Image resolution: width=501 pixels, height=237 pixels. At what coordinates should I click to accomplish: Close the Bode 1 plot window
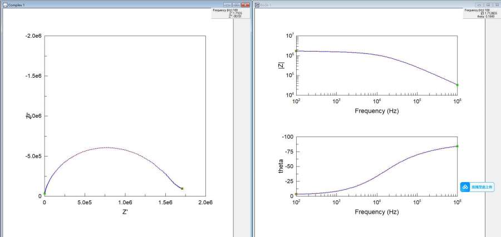[x=495, y=4]
